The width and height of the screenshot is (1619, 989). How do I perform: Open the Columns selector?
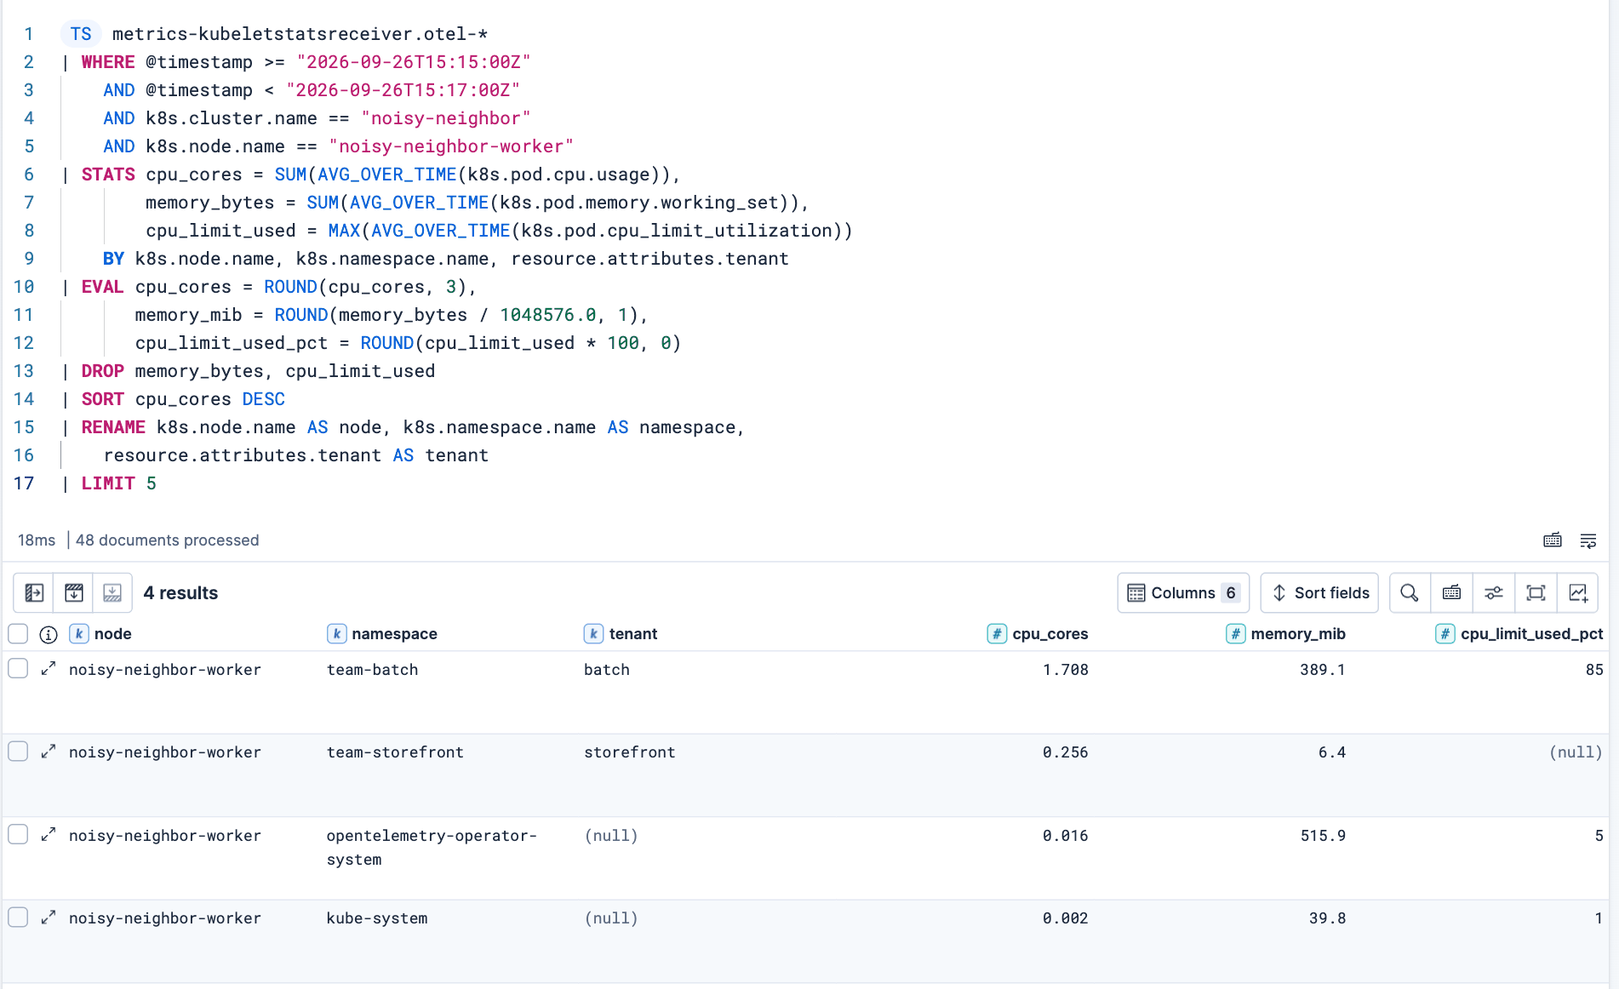1183,593
